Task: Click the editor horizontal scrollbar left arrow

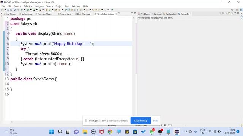Action: [x=12, y=122]
